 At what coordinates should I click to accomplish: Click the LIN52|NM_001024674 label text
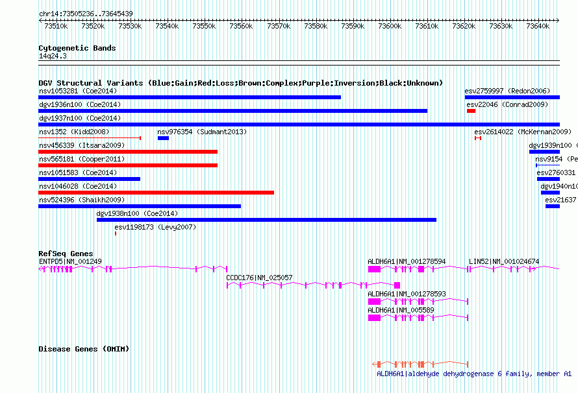504,261
